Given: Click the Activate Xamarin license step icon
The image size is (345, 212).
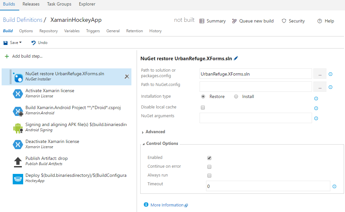Looking at the screenshot, I should point(18,94).
